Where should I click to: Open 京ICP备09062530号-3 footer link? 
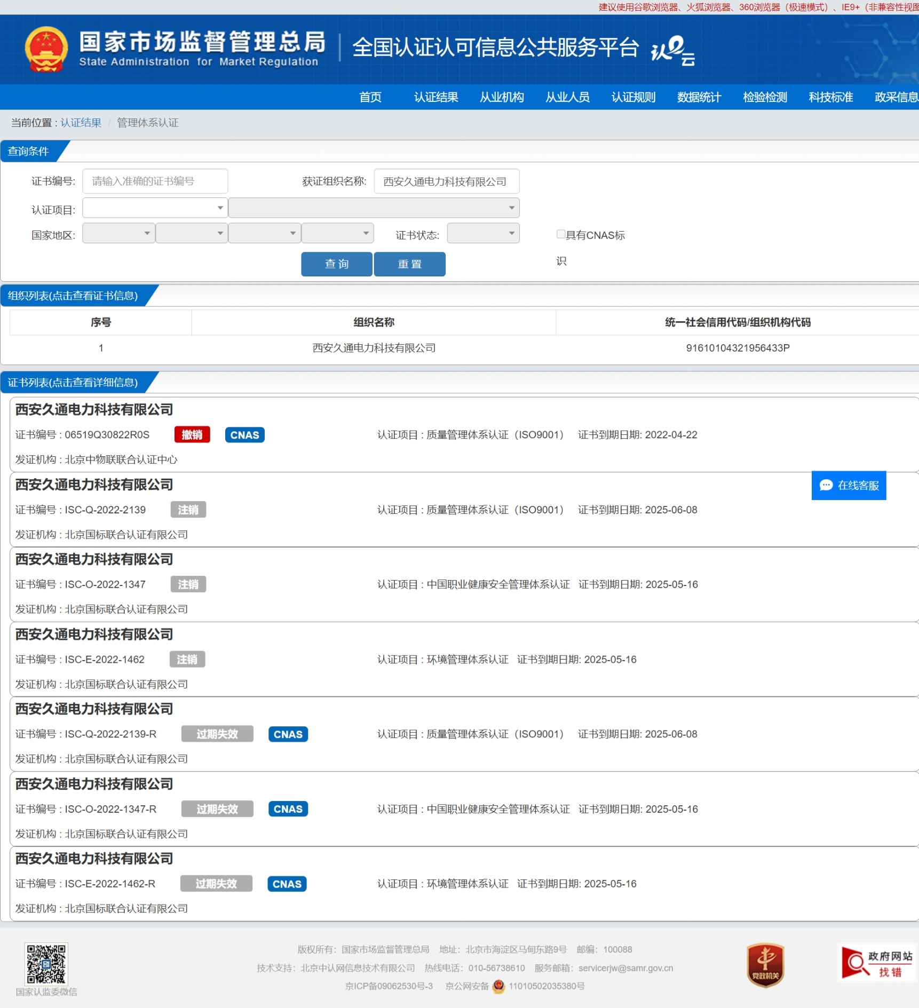pos(389,986)
